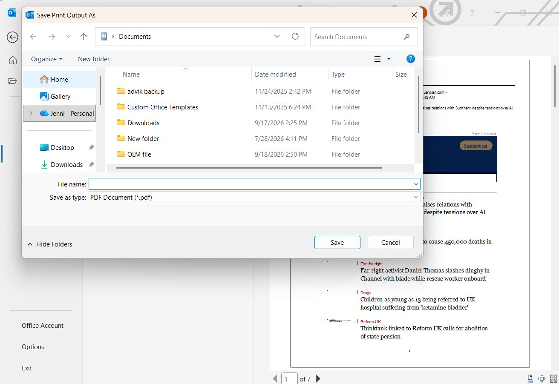Expand the address bar history dropdown
This screenshot has height=384, width=559.
(277, 37)
